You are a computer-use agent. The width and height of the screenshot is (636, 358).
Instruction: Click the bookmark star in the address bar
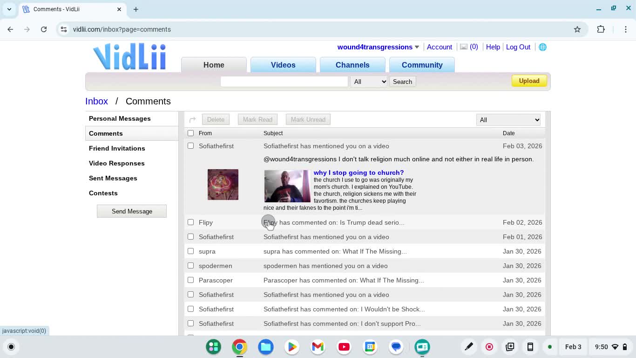point(577,29)
